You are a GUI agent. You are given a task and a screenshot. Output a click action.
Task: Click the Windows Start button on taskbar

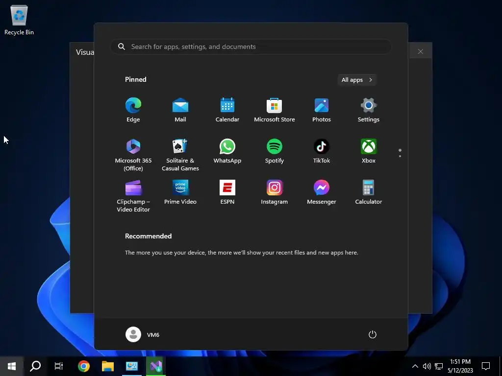[x=12, y=366]
